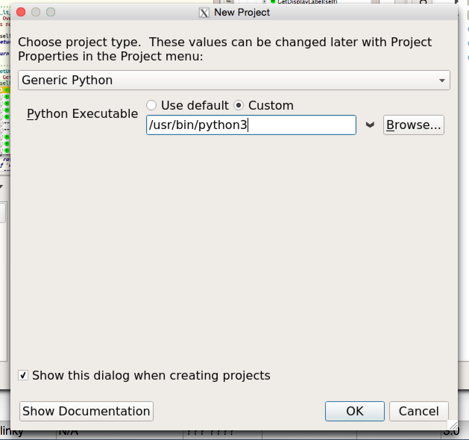This screenshot has width=469, height=440.
Task: Click the grey minimize button in the title bar
Action: (x=36, y=12)
